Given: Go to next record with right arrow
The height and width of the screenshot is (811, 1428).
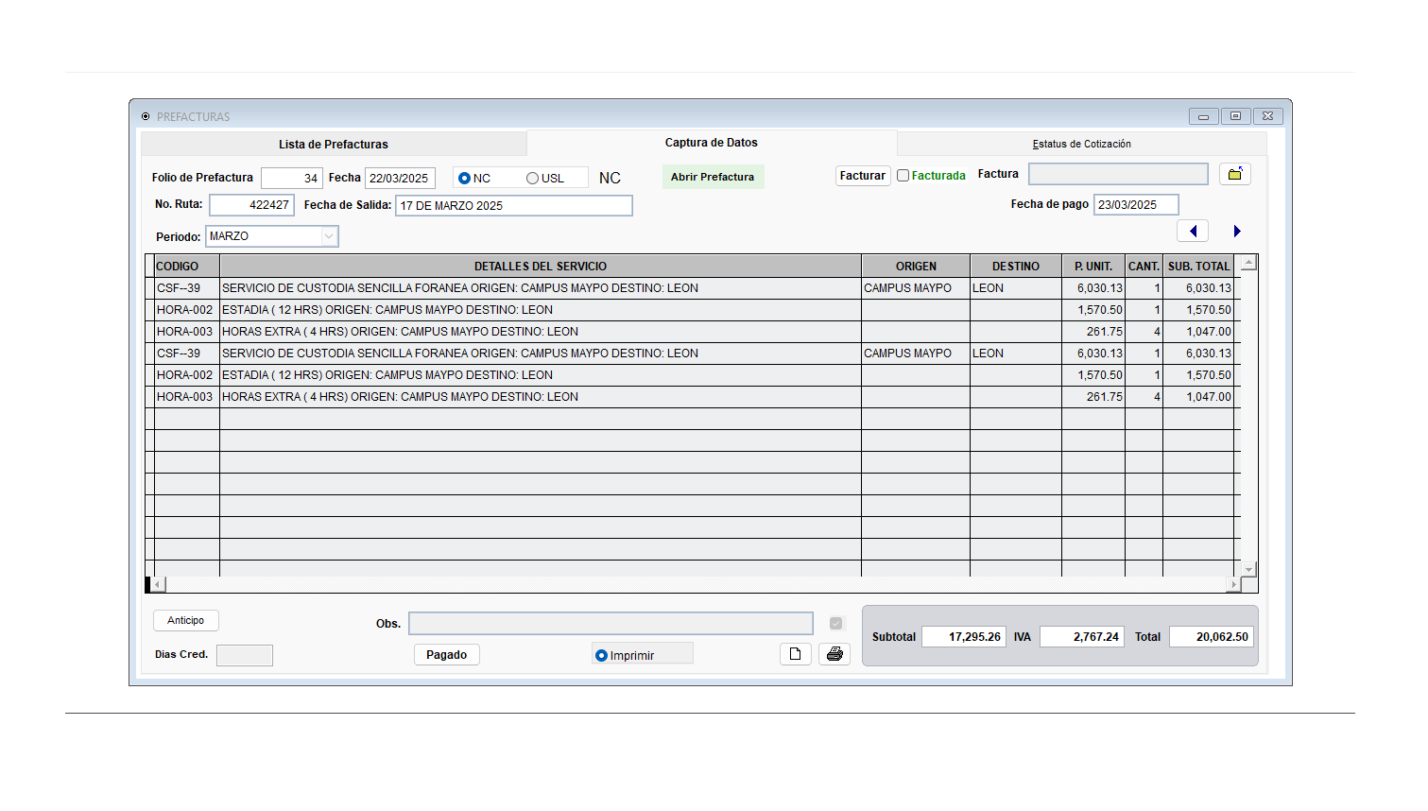Looking at the screenshot, I should [1236, 232].
